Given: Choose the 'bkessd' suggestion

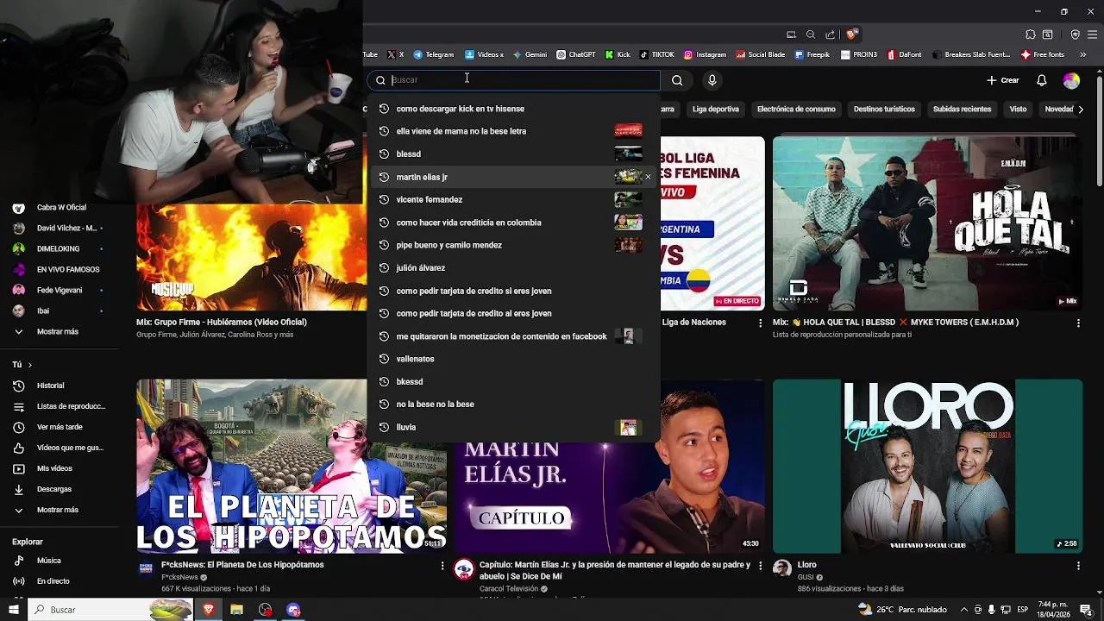Looking at the screenshot, I should (x=514, y=381).
